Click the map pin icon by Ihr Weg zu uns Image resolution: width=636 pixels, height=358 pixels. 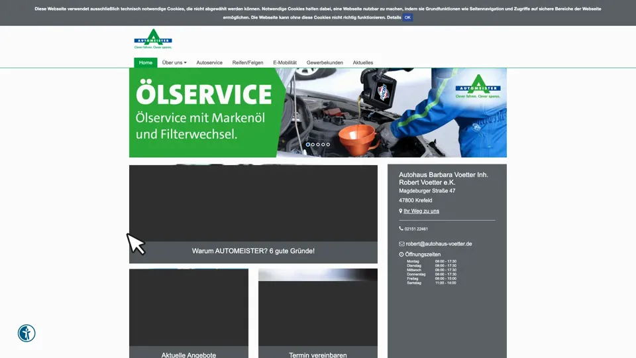(400, 211)
